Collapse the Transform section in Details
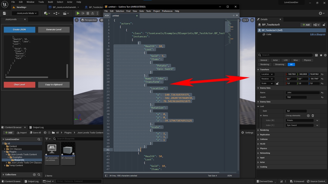Image resolution: width=328 pixels, height=184 pixels. (x=258, y=70)
